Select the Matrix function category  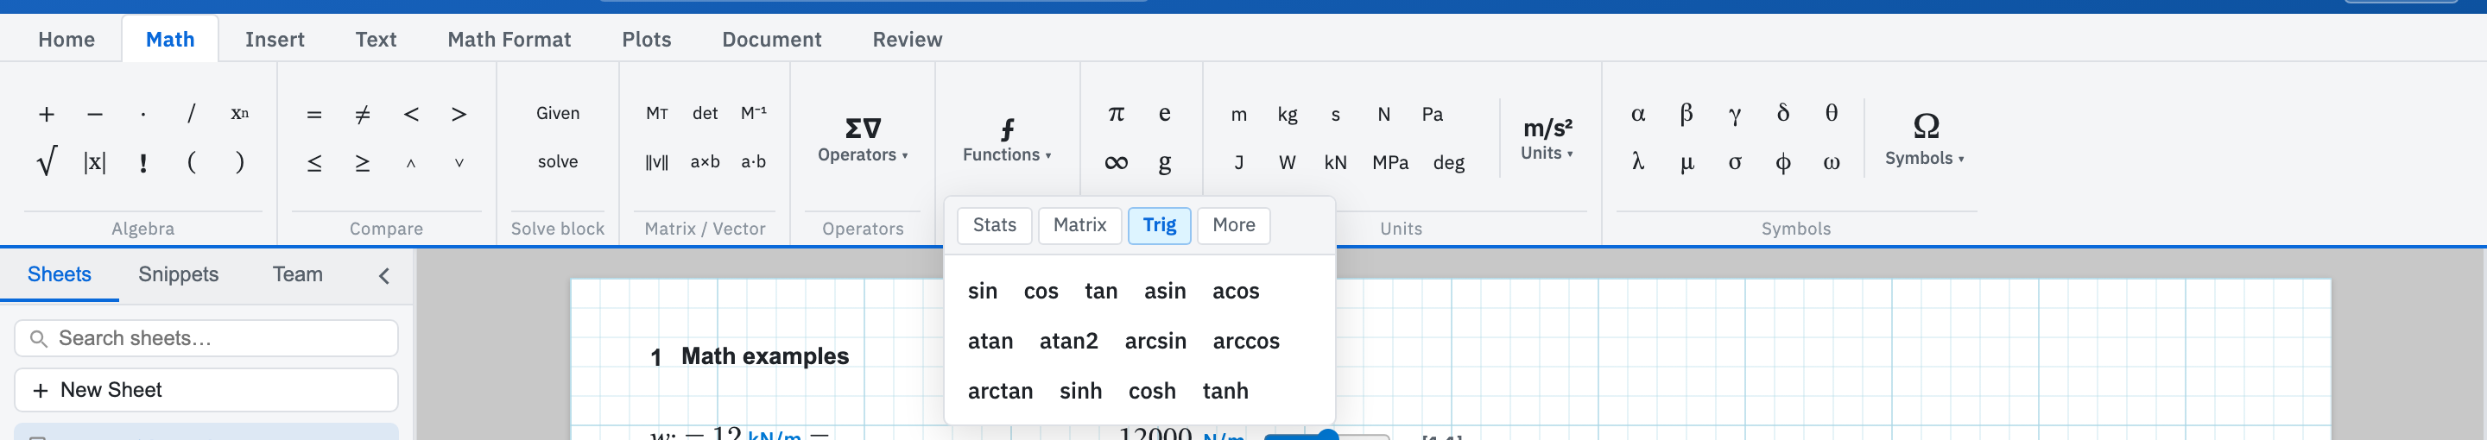point(1079,225)
